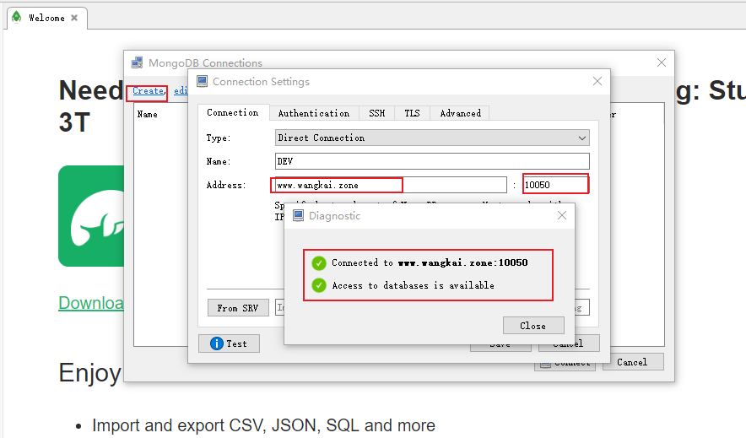
Task: Click the Close button in Diagnostic dialog
Action: tap(533, 326)
